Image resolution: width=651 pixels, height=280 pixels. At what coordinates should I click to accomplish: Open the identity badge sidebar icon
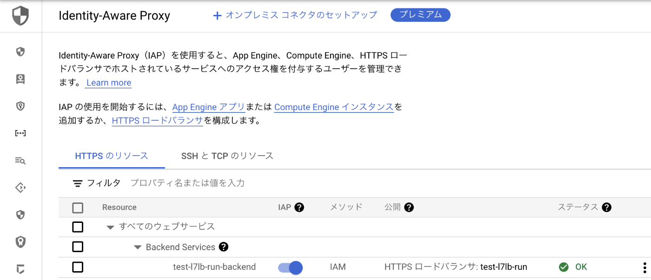20,79
